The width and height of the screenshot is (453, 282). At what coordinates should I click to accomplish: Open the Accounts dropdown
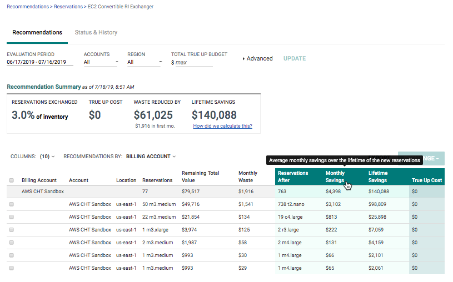pos(101,62)
